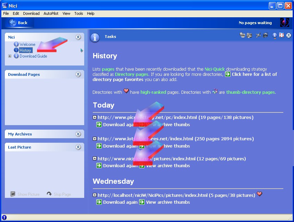Follow the 'thumb-directory pages' link

pyautogui.click(x=251, y=92)
